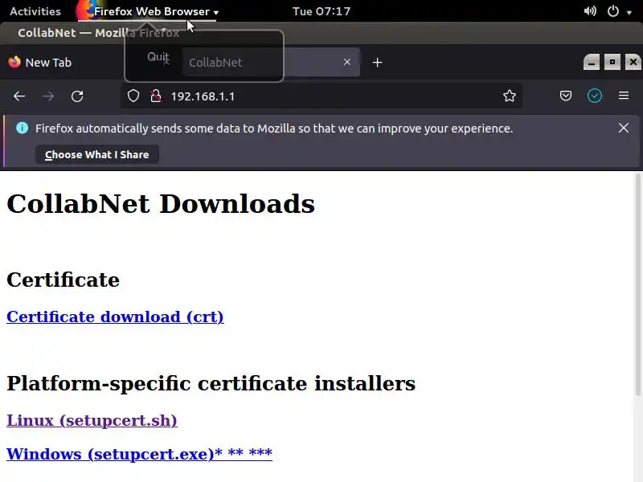
Task: Click the Certificate section heading
Action: [x=63, y=280]
